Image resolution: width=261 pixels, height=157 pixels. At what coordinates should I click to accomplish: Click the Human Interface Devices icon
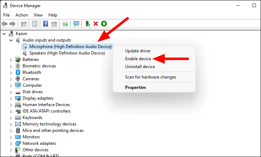(18, 105)
